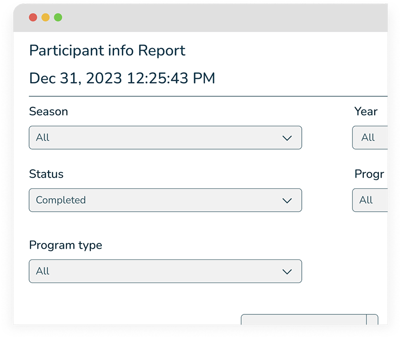
Task: Click the Program type field label
Action: (x=65, y=245)
